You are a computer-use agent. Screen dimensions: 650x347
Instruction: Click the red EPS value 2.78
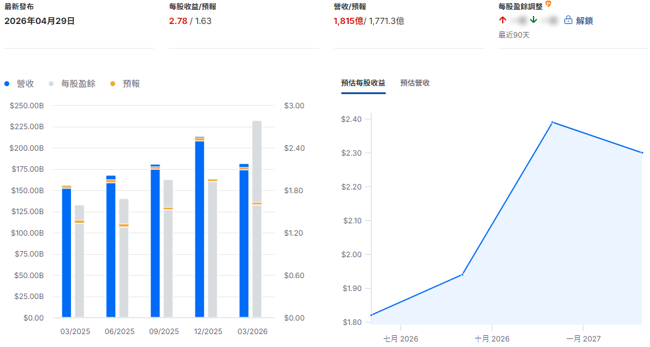[178, 21]
